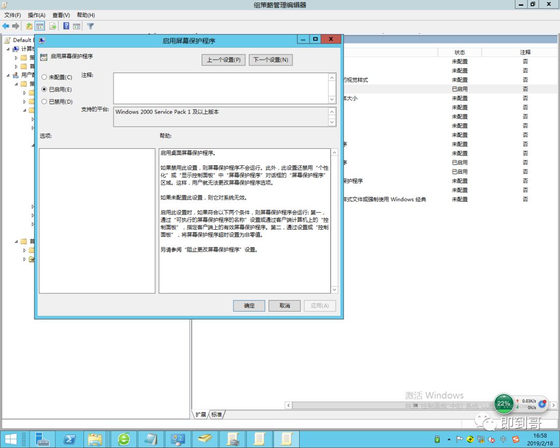Screen dimensions: 560x448
Task: Select the row ending in 的视觉样式
Action: [x=450, y=80]
